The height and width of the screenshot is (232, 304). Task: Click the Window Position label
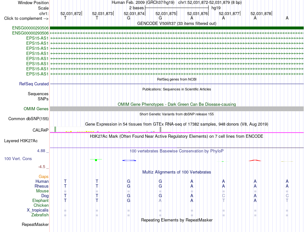click(x=33, y=3)
